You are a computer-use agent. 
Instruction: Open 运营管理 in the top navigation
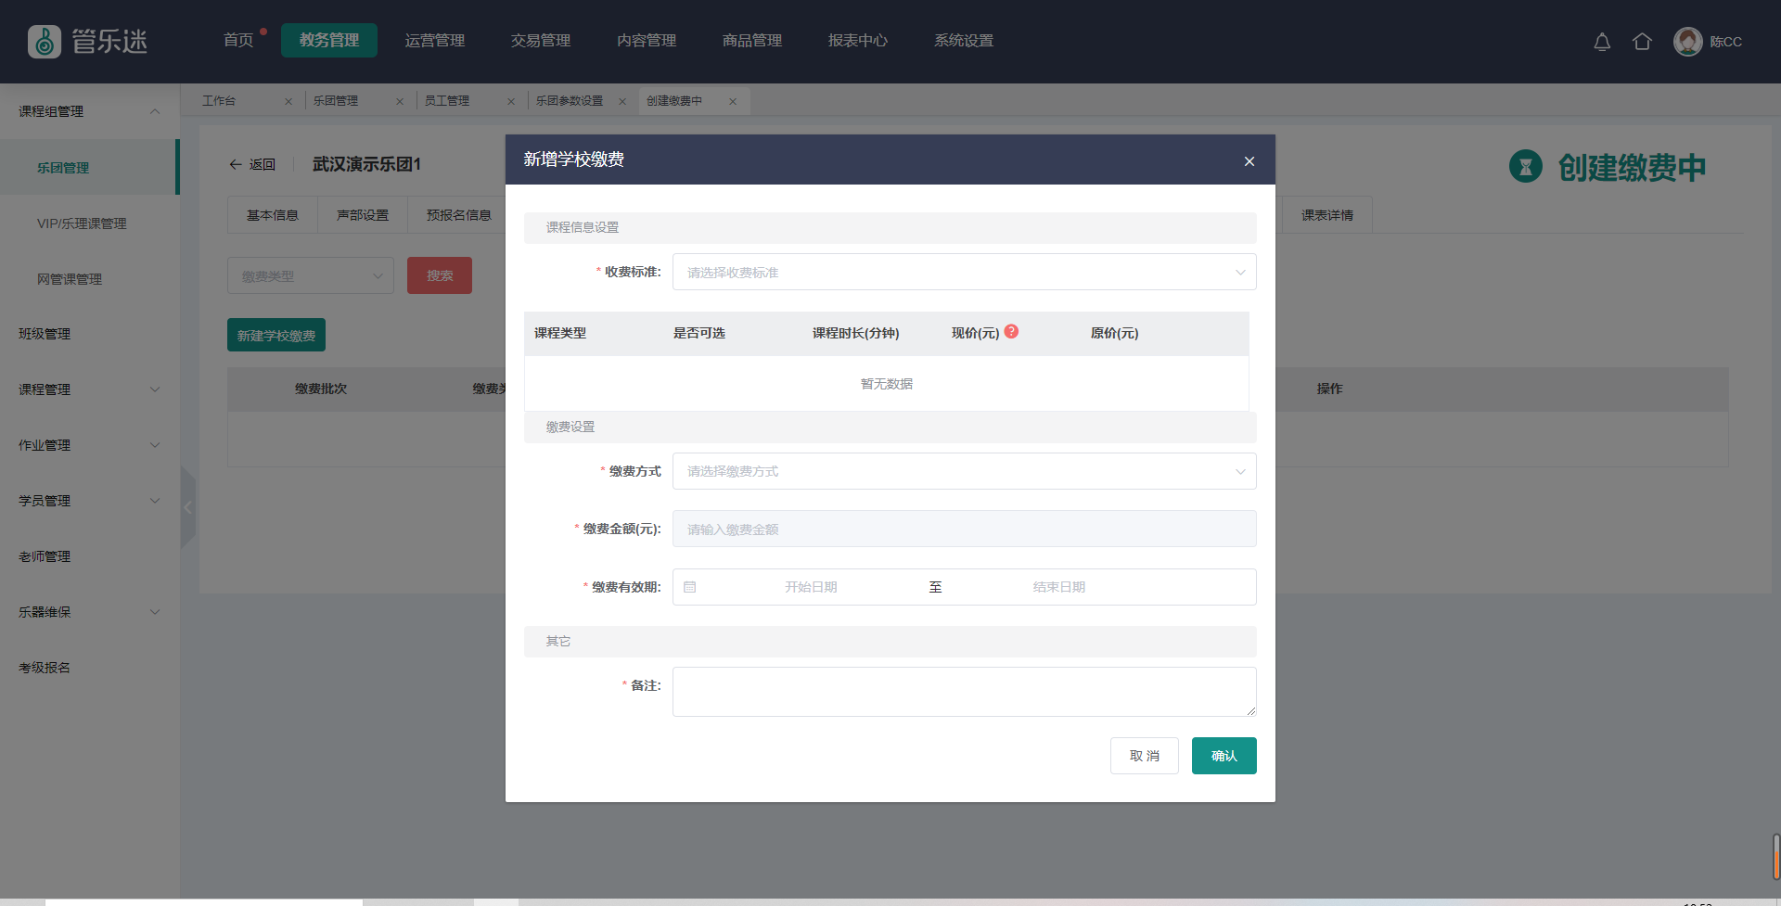coord(434,41)
